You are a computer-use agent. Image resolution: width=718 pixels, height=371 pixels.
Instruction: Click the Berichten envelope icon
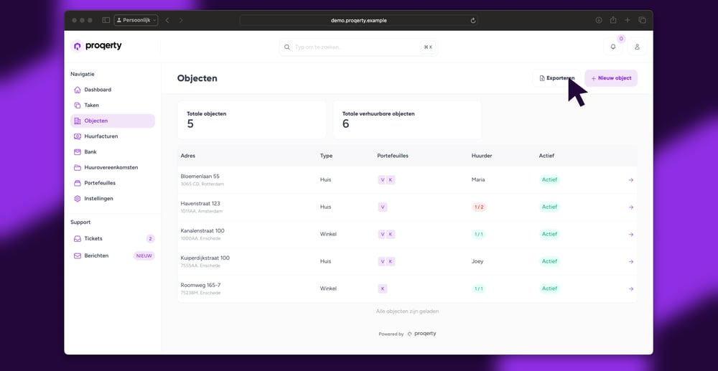[78, 255]
